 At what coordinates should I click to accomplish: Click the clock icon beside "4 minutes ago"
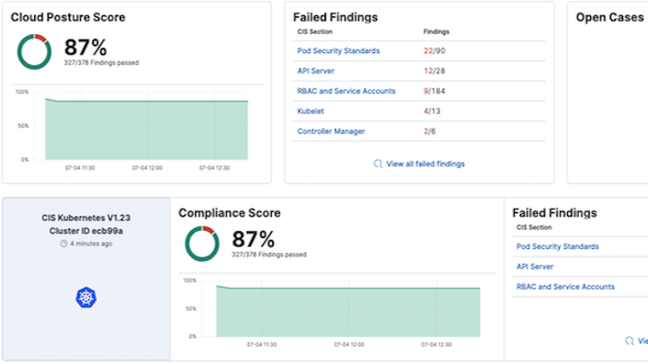tap(62, 244)
